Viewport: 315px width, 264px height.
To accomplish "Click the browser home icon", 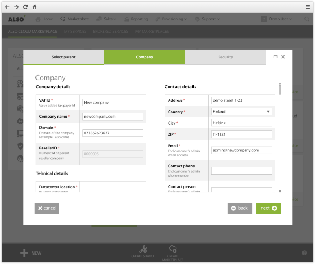I will click(35, 7).
